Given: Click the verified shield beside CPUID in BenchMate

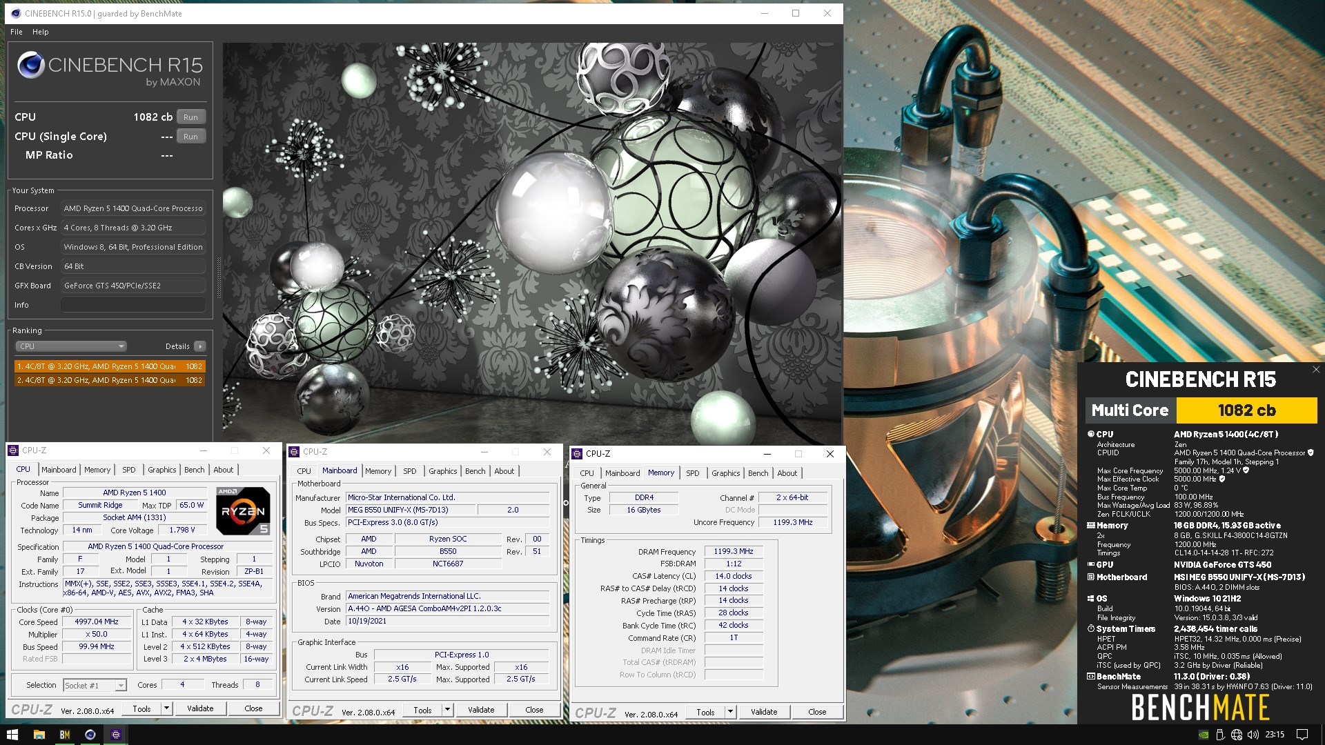Looking at the screenshot, I should [1311, 453].
